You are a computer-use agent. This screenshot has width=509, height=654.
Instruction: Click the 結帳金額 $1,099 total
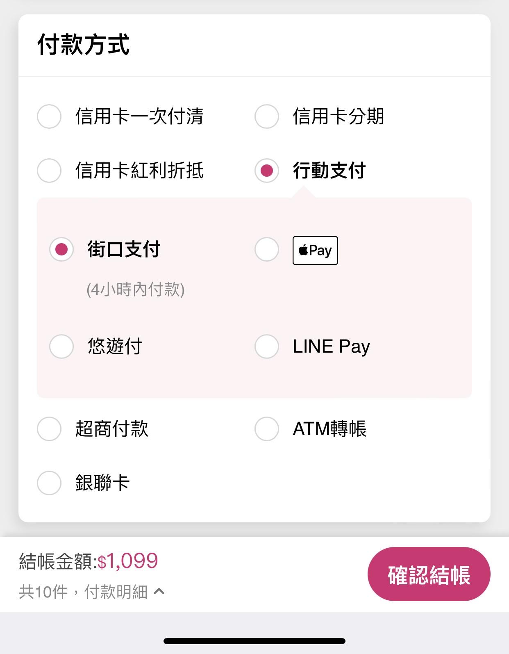point(88,561)
